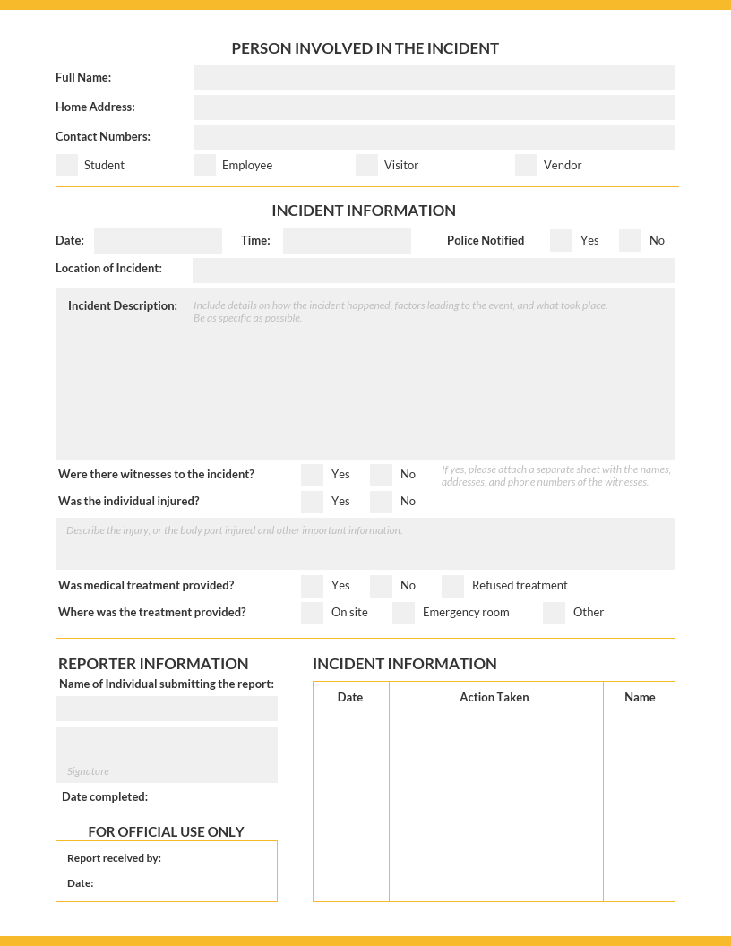731x946 pixels.
Task: Click the Time input field
Action: pyautogui.click(x=347, y=240)
